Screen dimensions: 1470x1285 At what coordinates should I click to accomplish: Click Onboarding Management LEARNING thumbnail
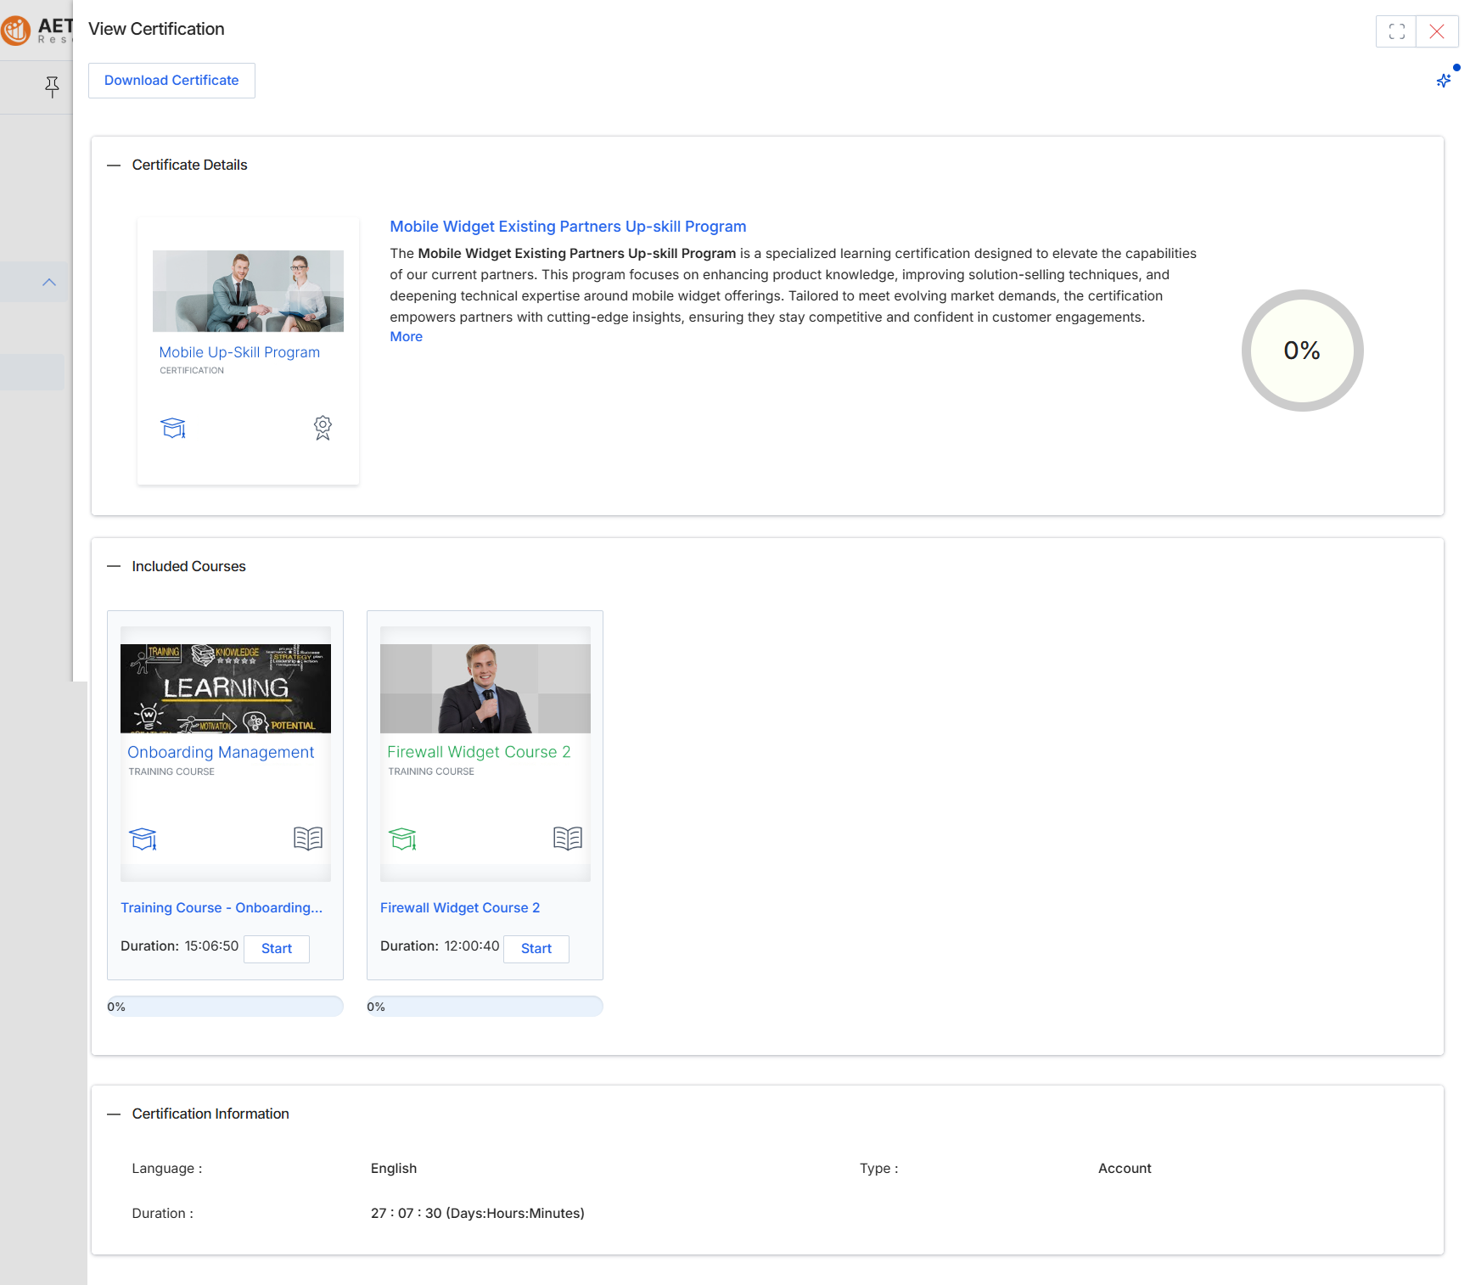pos(226,688)
